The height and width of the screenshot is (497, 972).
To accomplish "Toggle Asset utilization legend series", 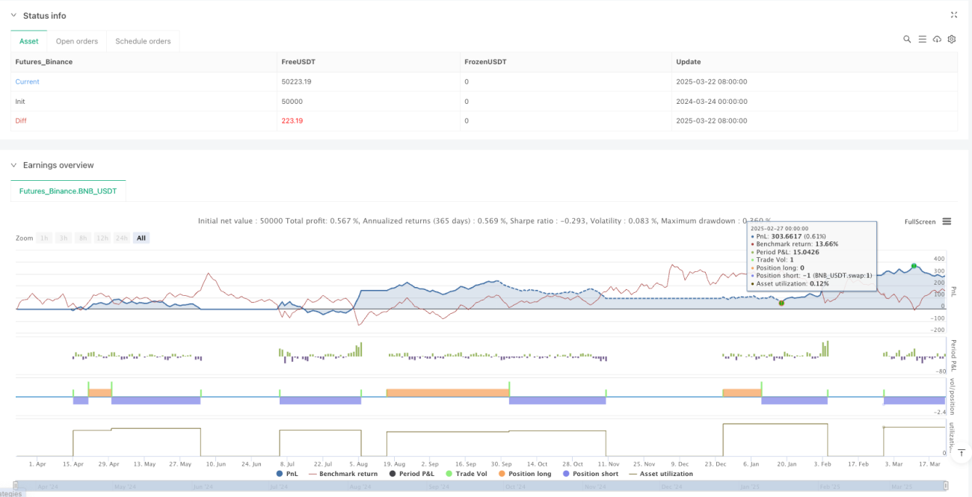I will click(660, 473).
